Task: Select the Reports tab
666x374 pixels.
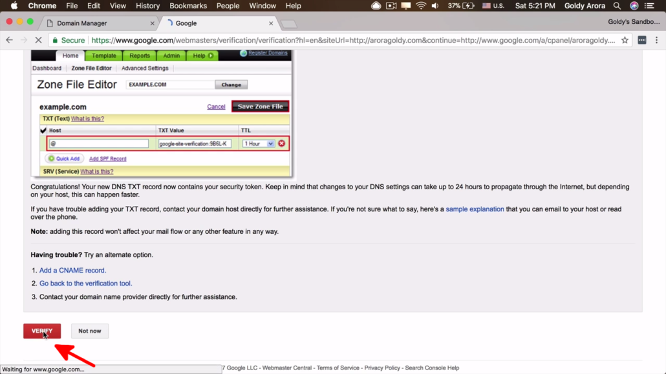Action: pos(140,56)
